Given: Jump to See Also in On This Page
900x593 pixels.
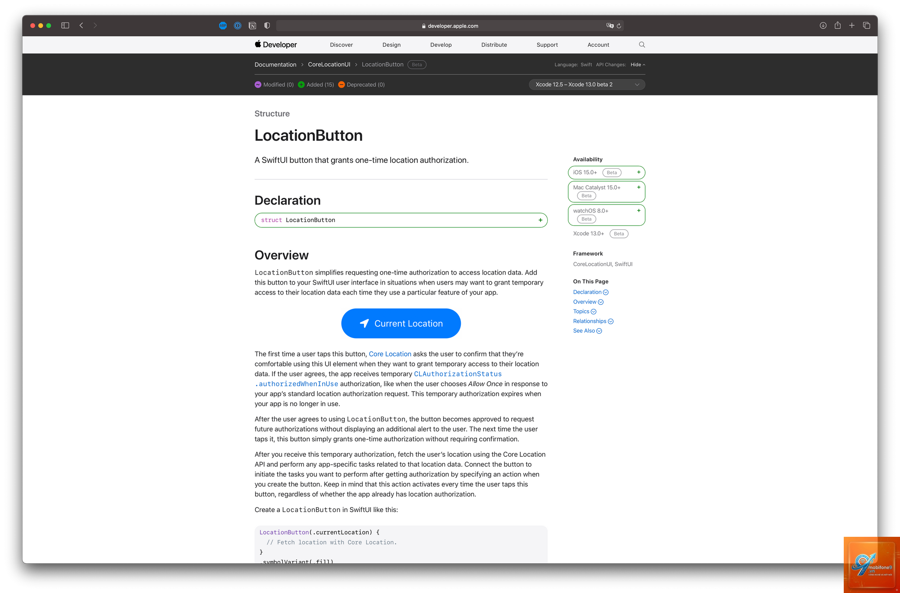Looking at the screenshot, I should [587, 331].
